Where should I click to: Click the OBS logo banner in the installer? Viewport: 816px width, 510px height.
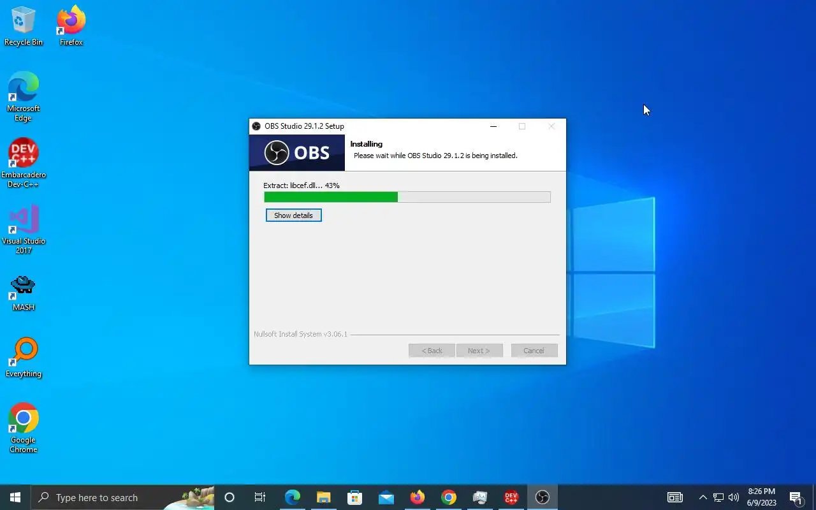click(x=297, y=153)
